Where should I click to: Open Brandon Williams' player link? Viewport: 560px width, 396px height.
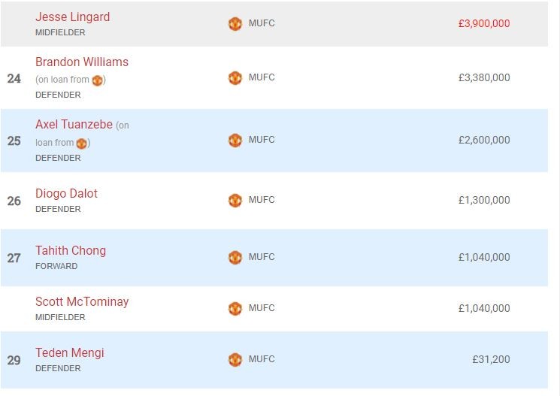coord(81,62)
